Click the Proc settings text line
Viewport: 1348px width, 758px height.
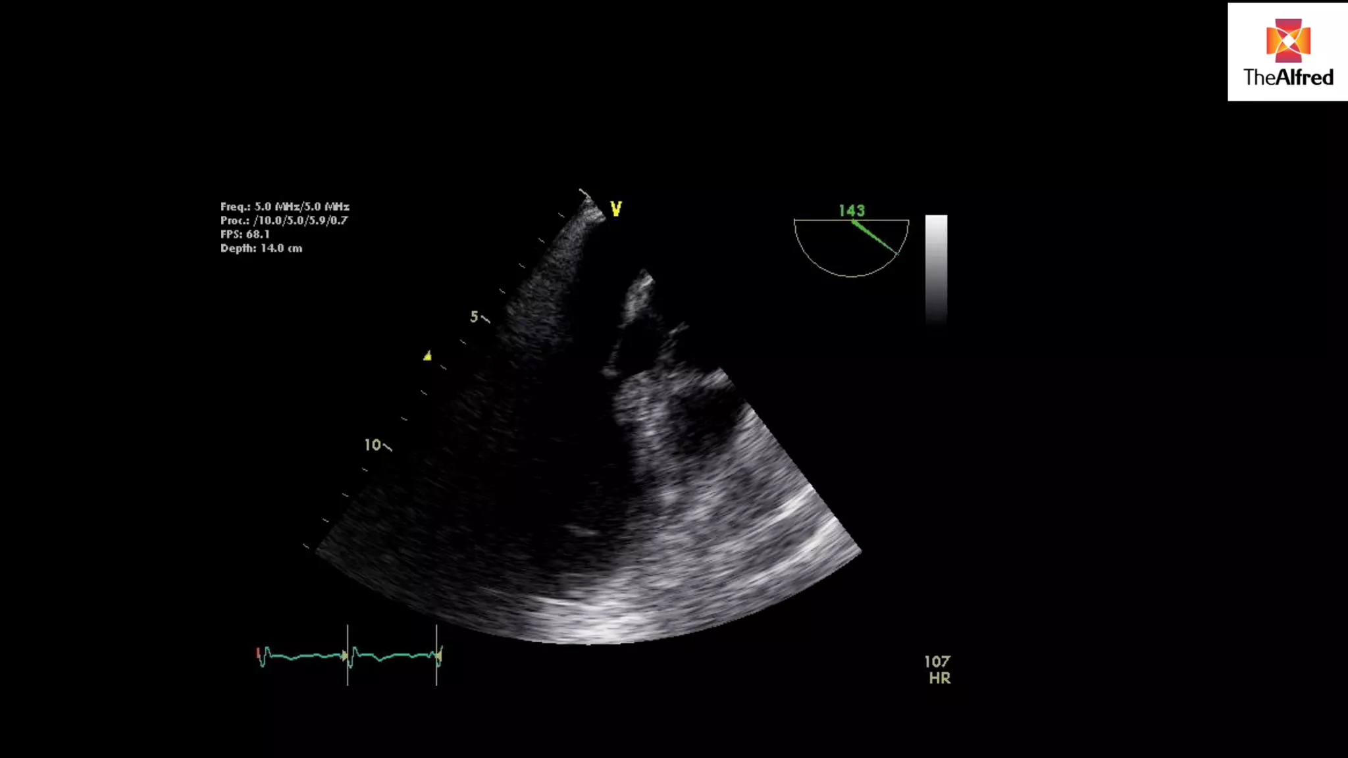click(x=284, y=220)
